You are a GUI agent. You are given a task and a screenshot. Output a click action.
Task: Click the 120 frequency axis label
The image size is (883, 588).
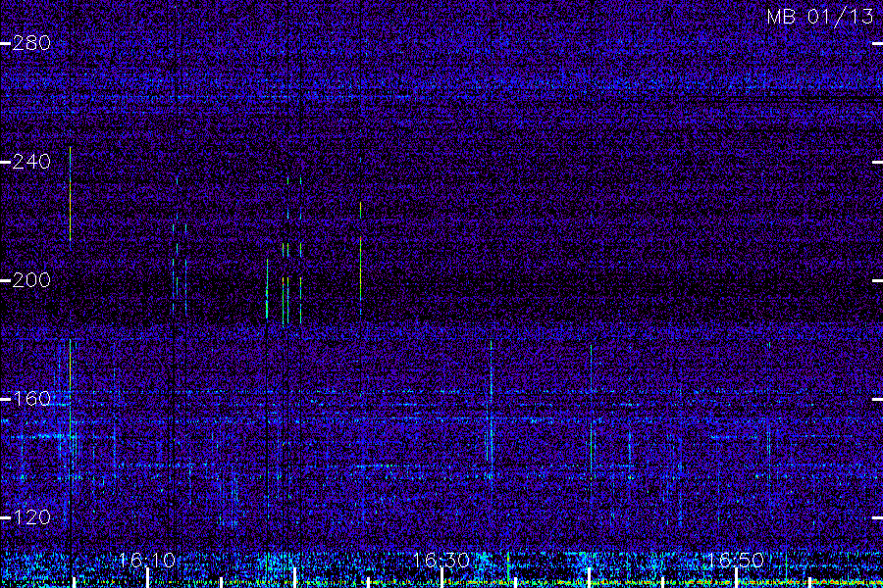click(x=31, y=517)
